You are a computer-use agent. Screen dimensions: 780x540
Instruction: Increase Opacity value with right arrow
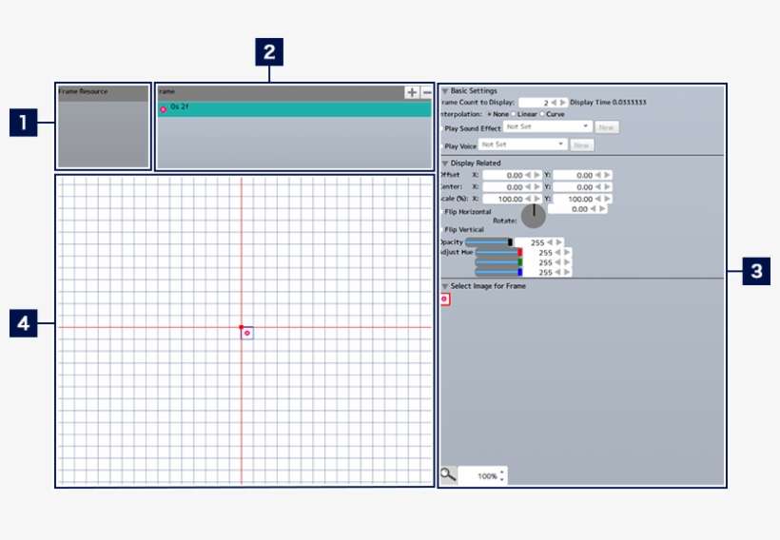[x=558, y=242]
